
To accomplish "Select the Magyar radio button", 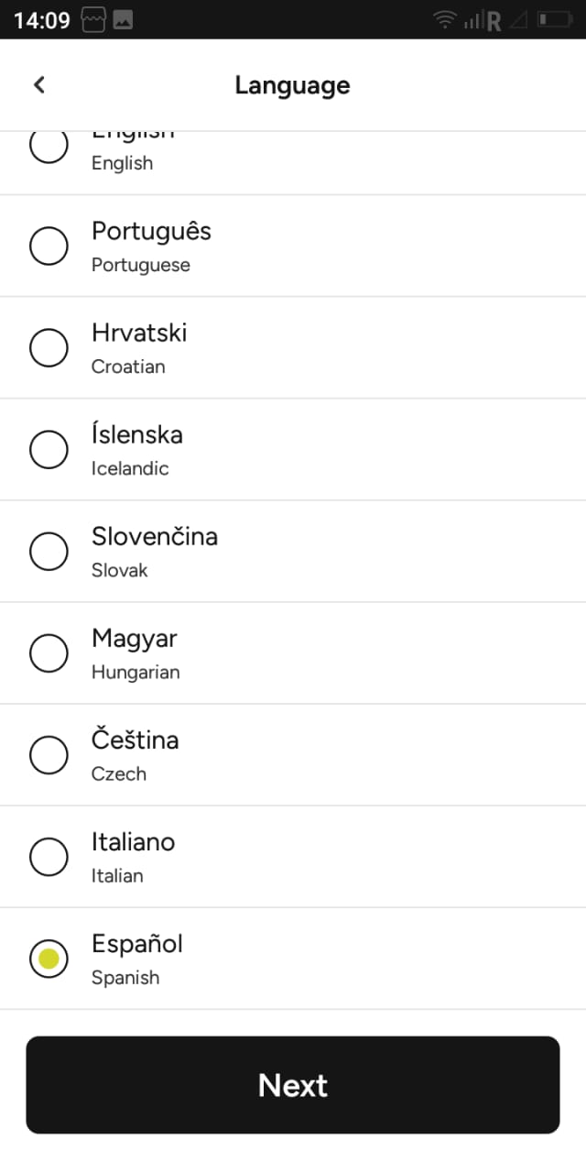I will click(49, 652).
